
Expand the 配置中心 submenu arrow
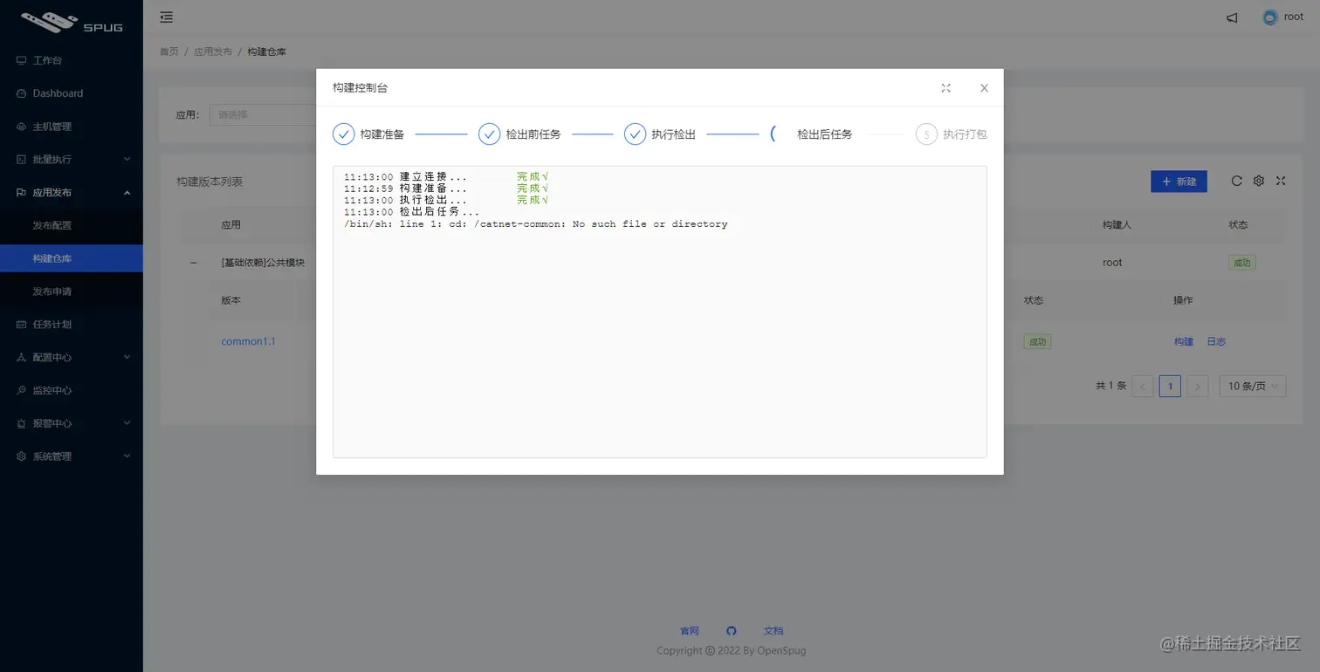pos(127,358)
